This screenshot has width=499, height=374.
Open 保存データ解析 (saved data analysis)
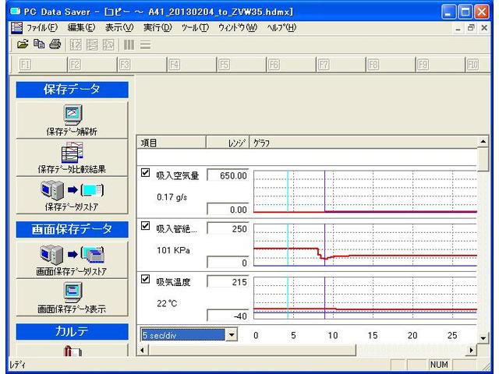[x=71, y=119]
